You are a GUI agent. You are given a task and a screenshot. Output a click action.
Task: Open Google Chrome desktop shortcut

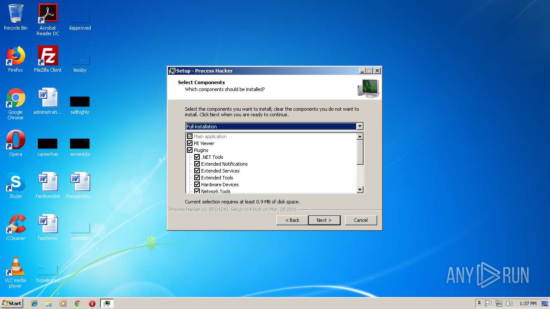click(x=15, y=104)
